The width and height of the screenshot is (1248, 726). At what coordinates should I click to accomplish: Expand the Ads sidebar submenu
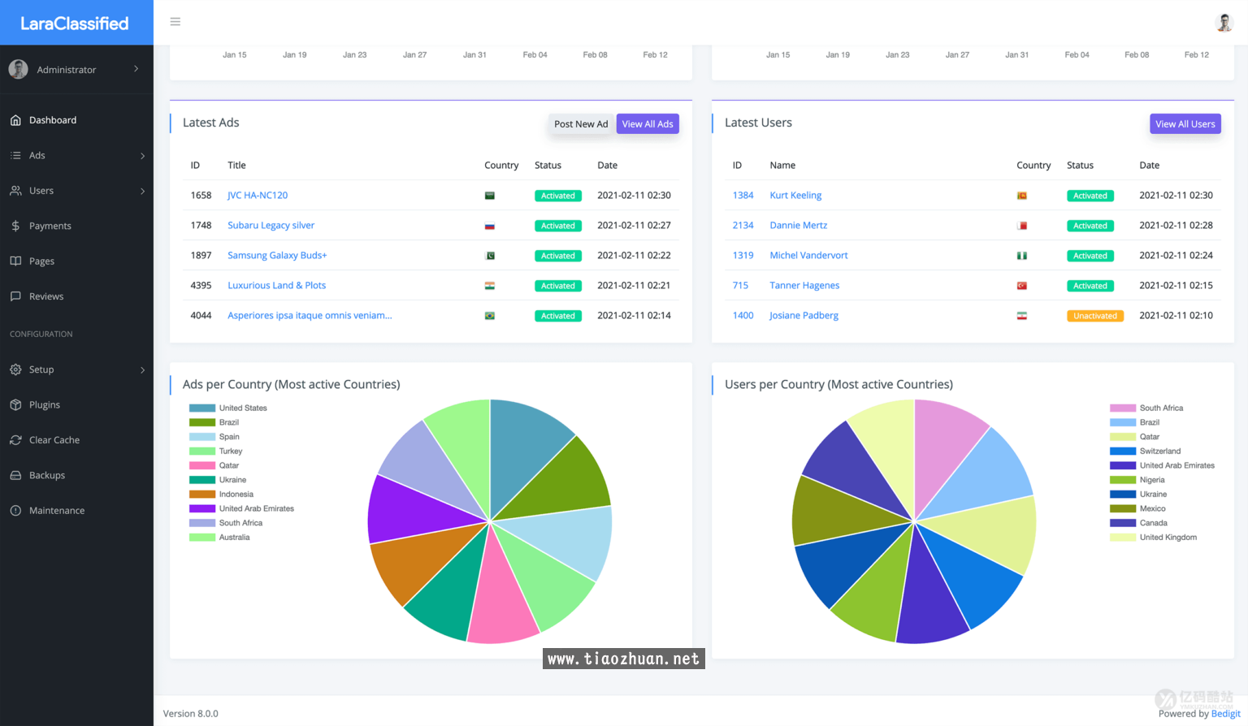pyautogui.click(x=142, y=156)
